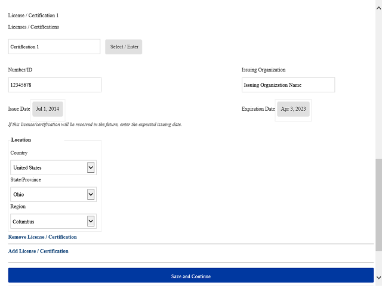This screenshot has height=286, width=382.
Task: Click the Certification 1 text field
Action: point(54,46)
